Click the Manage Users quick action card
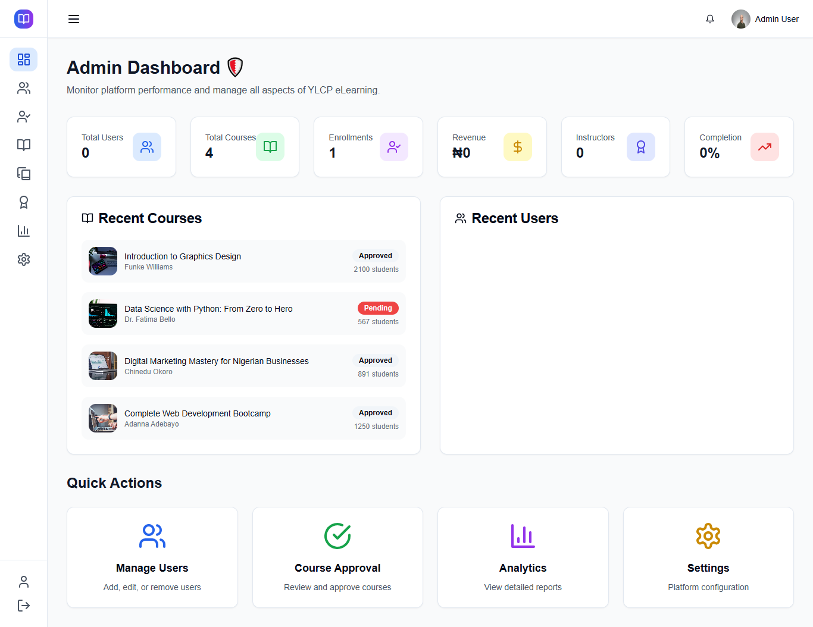The height and width of the screenshot is (627, 813). coord(152,557)
